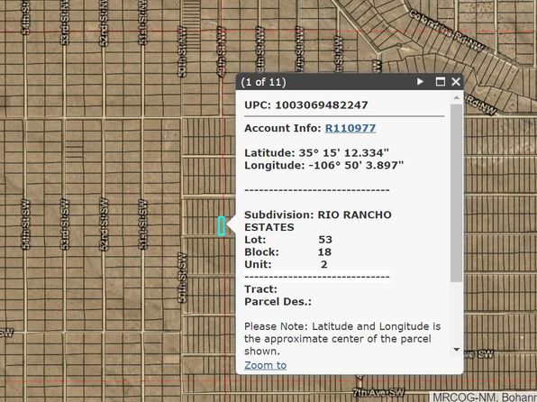Select the cyan highlighted parcel
537x402 pixels.
click(x=222, y=226)
